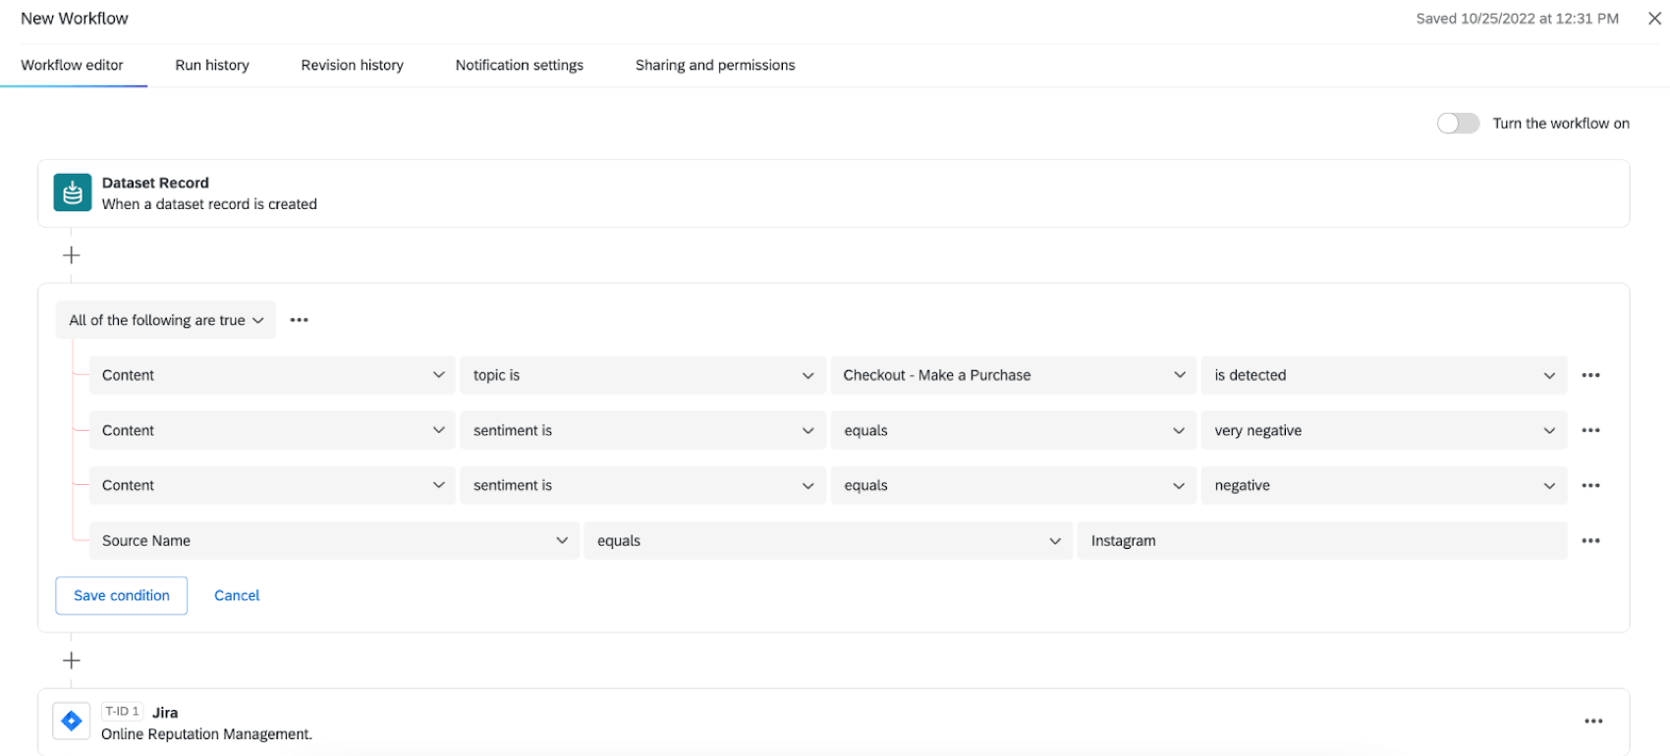Open the Sharing and permissions tab
The height and width of the screenshot is (756, 1670).
coord(715,65)
